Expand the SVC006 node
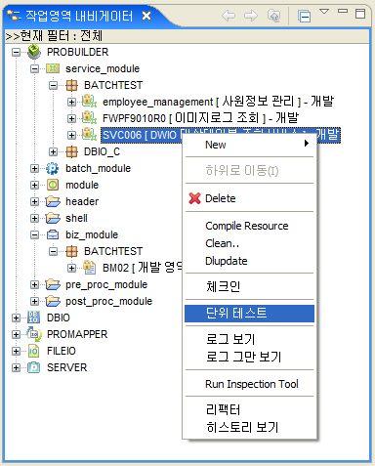The width and height of the screenshot is (375, 466). click(71, 135)
